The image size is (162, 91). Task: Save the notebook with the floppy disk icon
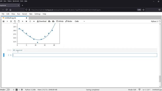(4, 21)
